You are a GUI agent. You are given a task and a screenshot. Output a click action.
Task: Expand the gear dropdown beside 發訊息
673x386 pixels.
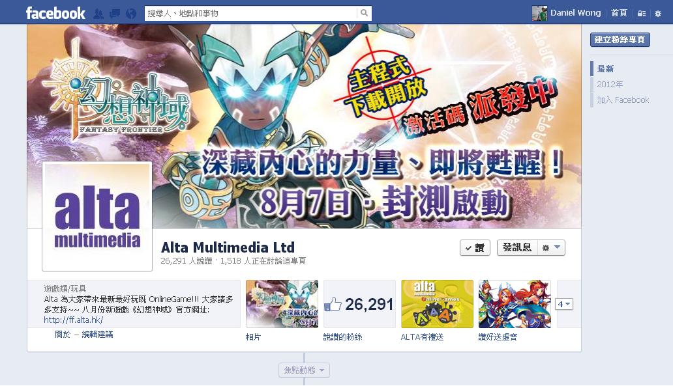(x=551, y=247)
